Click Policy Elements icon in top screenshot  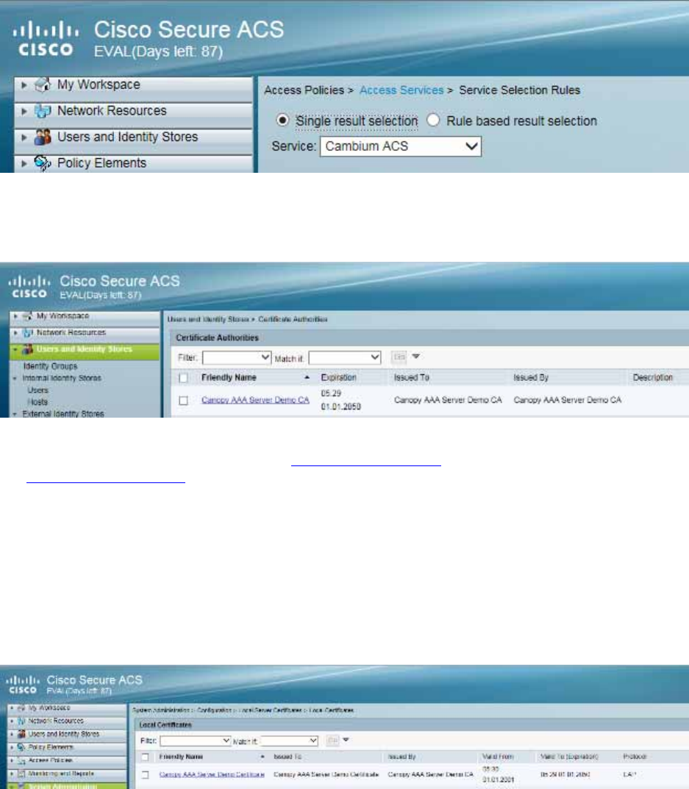[x=43, y=163]
